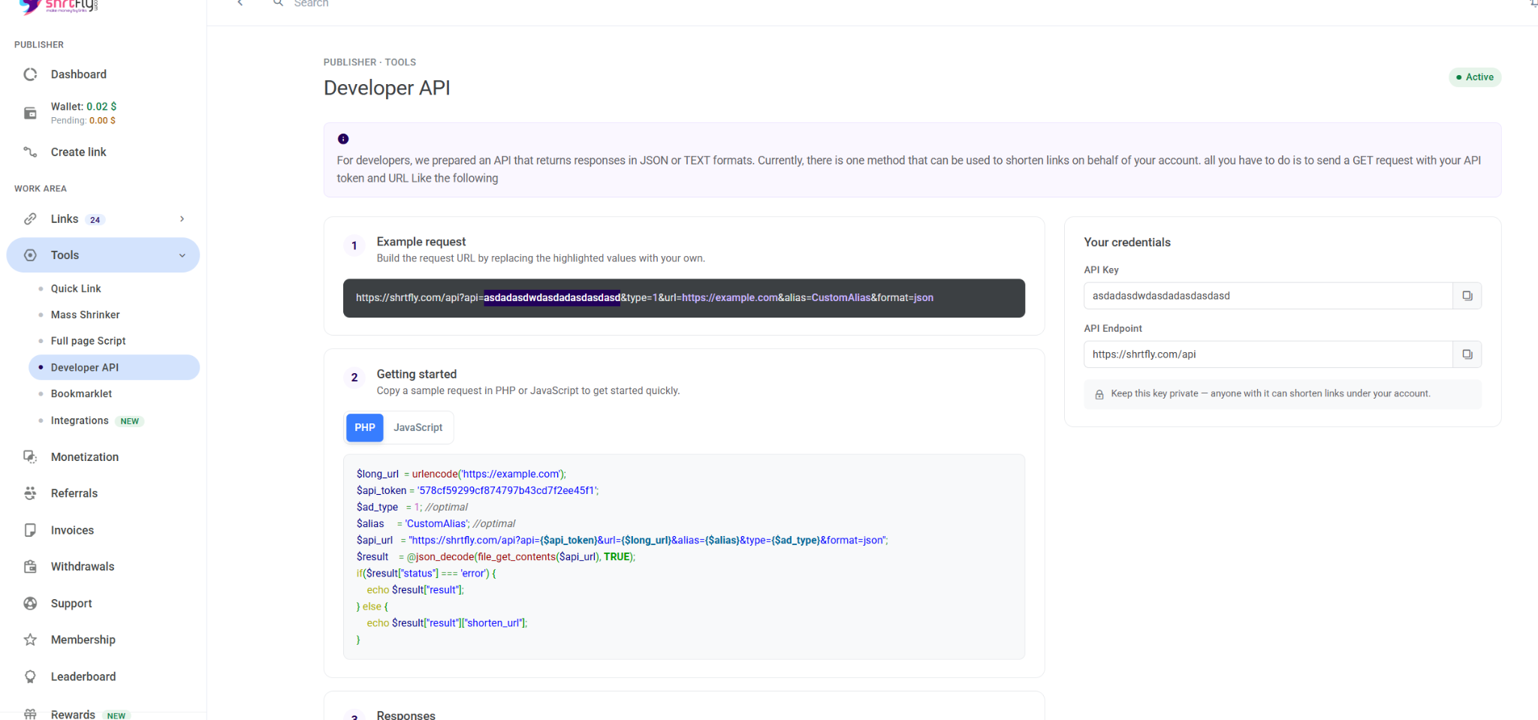Switch to the PHP code tab
Viewport: 1538px width, 720px height.
click(365, 427)
